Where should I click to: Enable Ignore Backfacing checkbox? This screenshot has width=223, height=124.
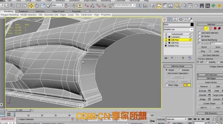(x=199, y=40)
